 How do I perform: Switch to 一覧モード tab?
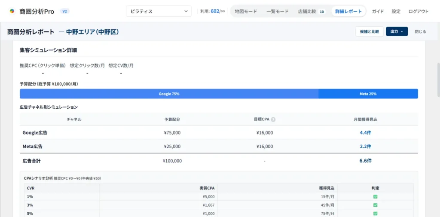[277, 12]
